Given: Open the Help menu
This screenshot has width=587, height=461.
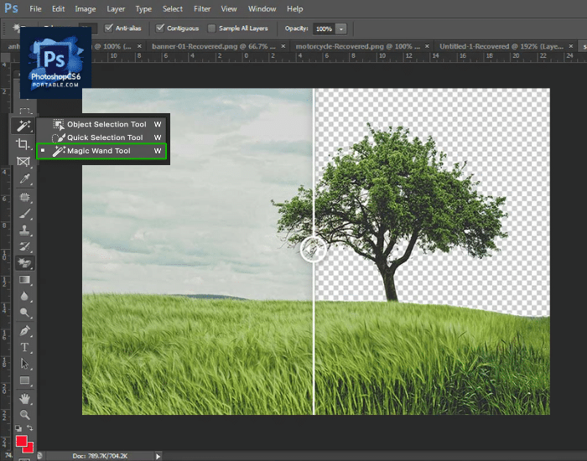Looking at the screenshot, I should tap(294, 8).
